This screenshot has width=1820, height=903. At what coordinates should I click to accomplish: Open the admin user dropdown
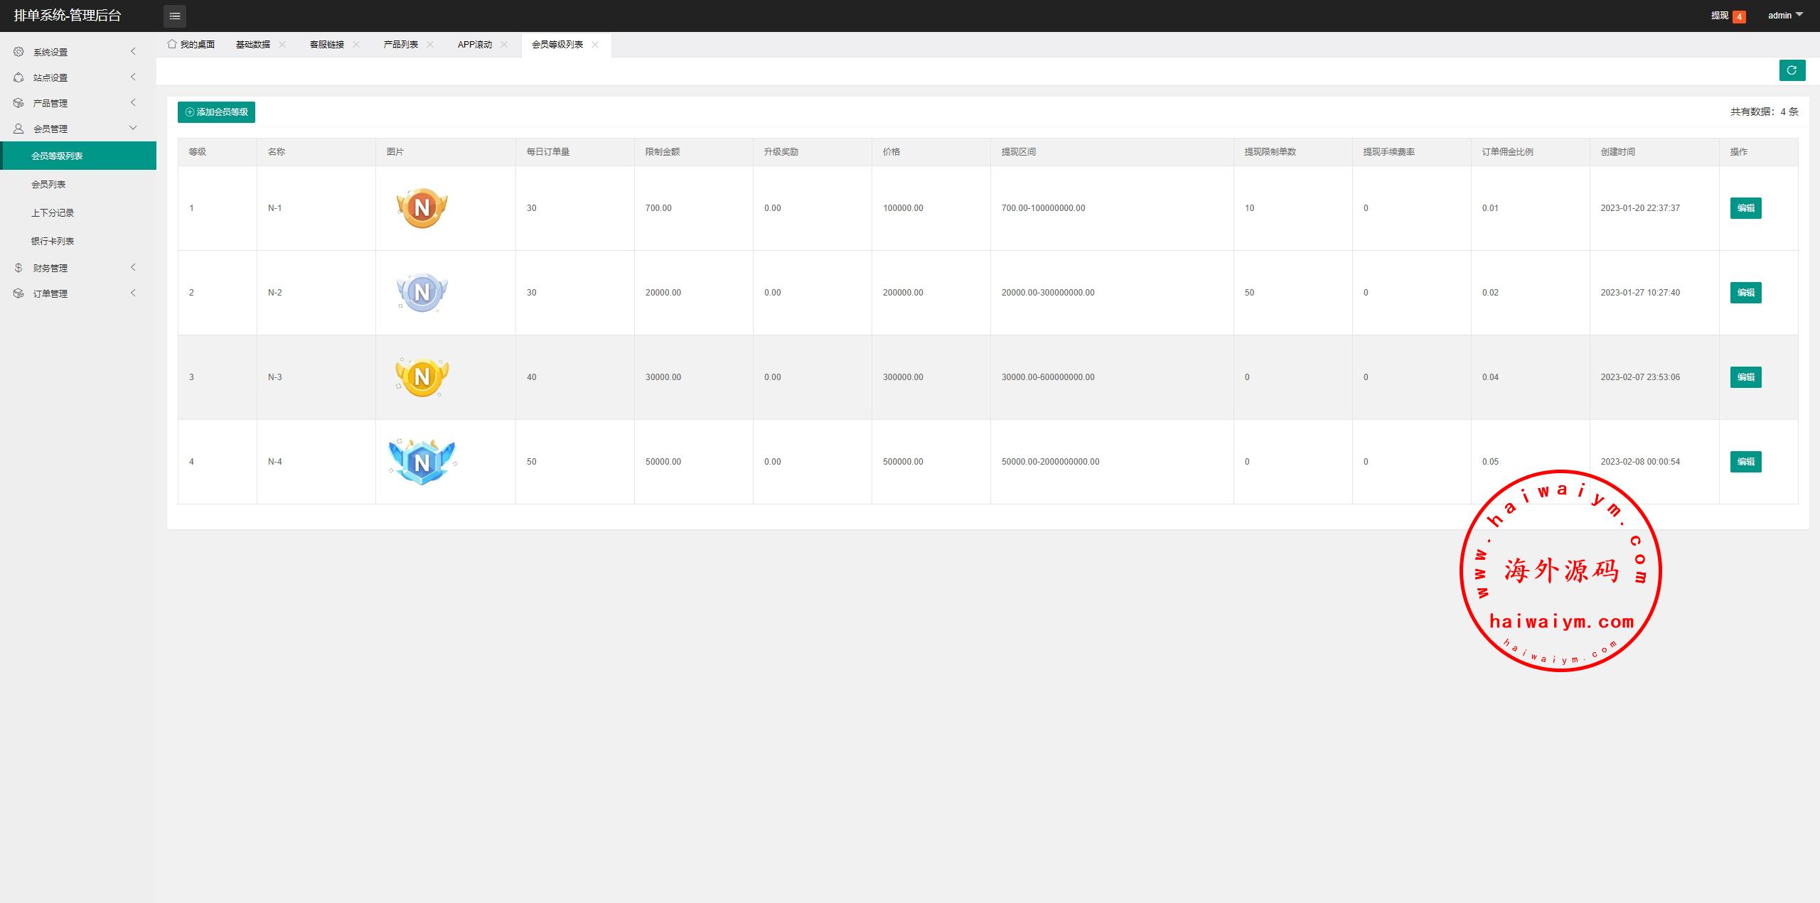(x=1784, y=15)
